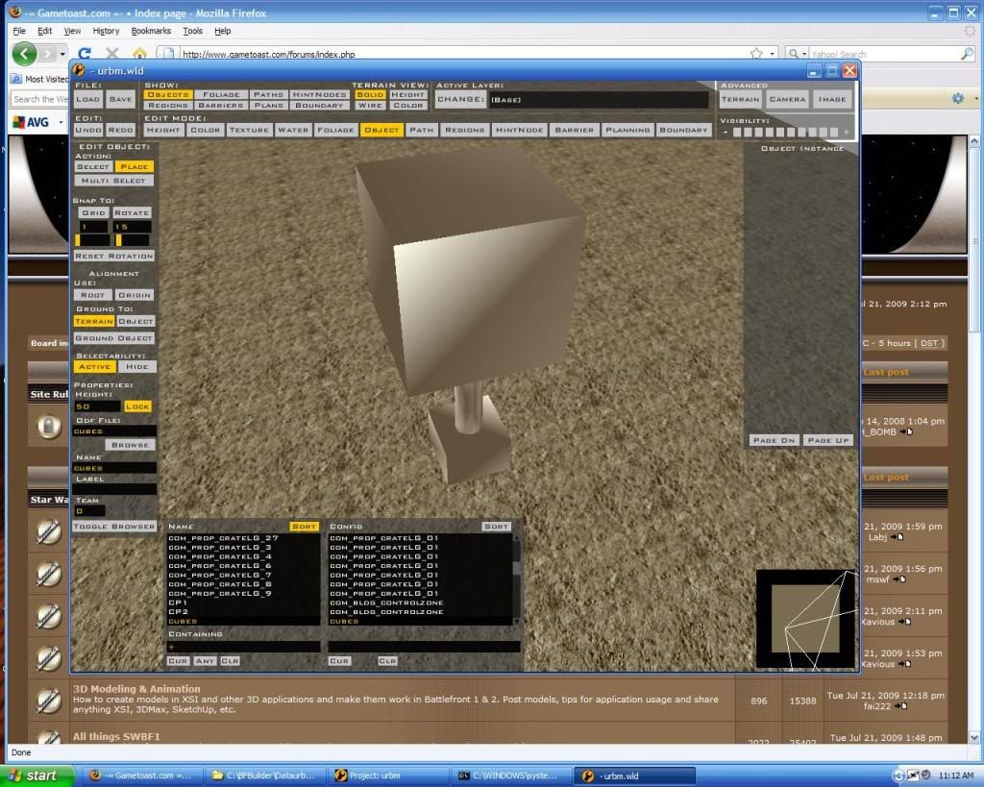
Task: Toggle Foliage show button
Action: (x=221, y=95)
